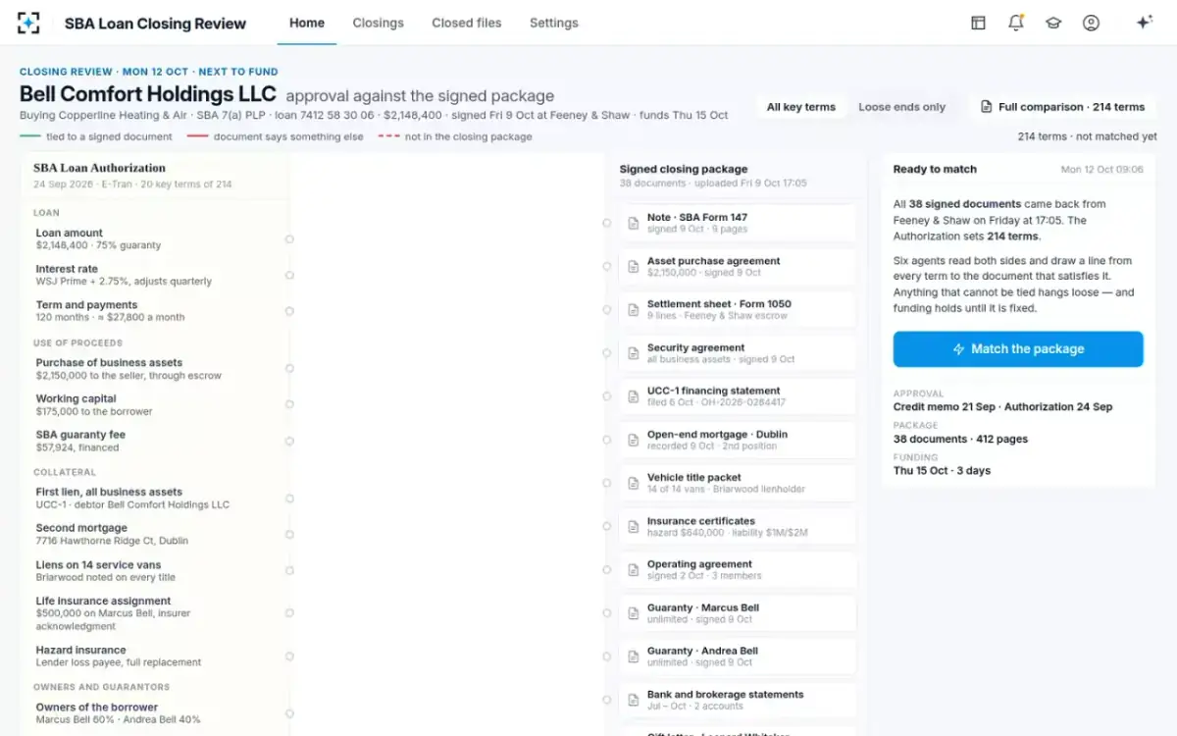Click the document icon for Bank and brokerage statements
Viewport: 1177px width, 736px height.
pyautogui.click(x=634, y=700)
